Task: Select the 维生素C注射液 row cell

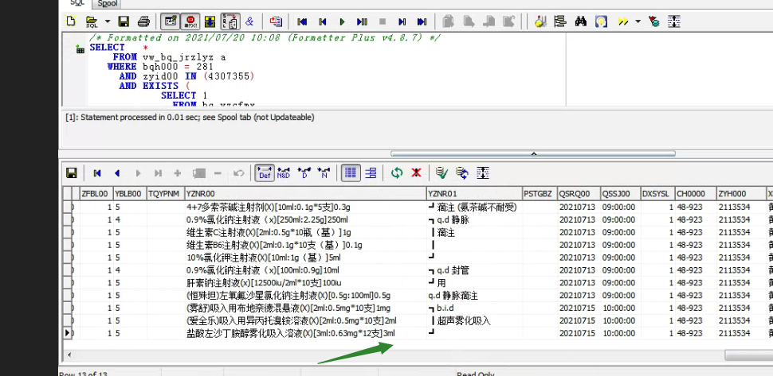Action: [x=305, y=232]
